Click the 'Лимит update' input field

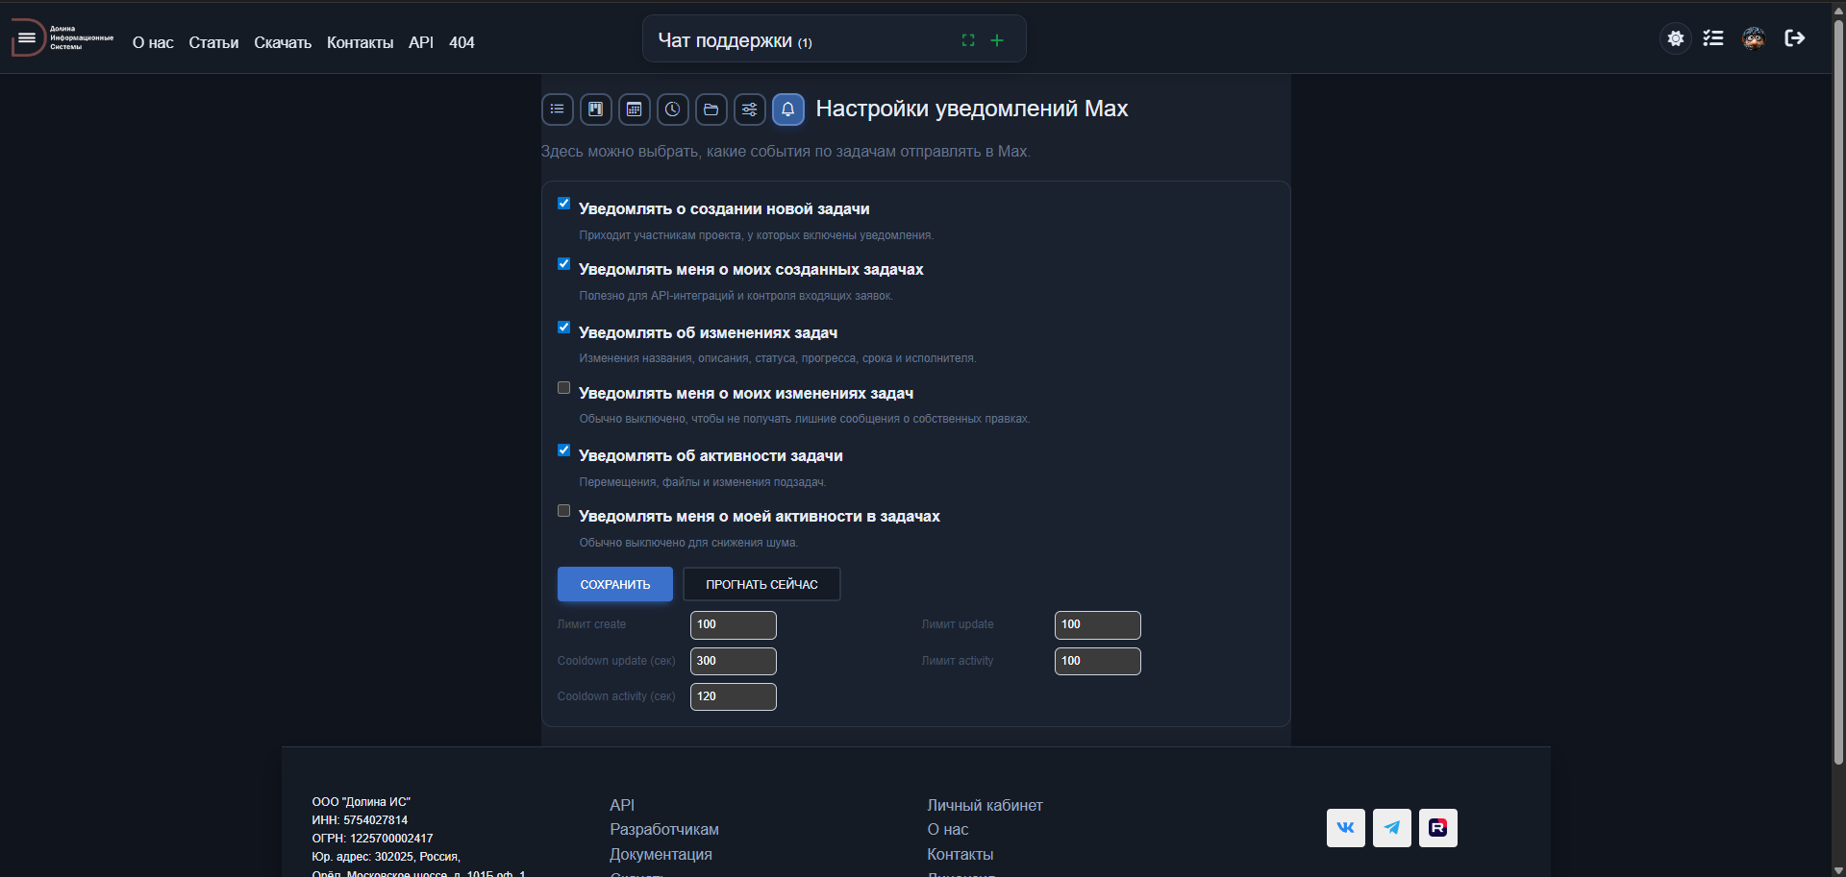[1098, 625]
